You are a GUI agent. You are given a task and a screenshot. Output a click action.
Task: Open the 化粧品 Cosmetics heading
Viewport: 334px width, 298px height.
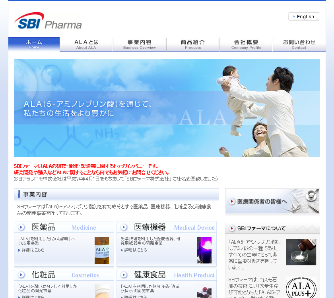[64, 275]
